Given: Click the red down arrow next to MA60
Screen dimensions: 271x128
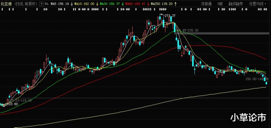Looking at the screenshot, I should point(148,4).
